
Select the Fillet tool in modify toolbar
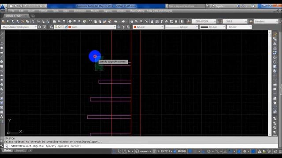[275, 103]
